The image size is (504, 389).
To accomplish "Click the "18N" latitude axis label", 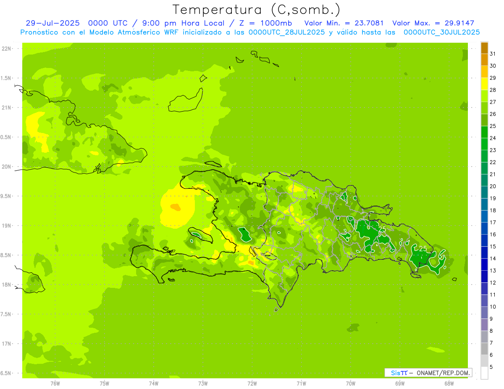I will (6, 285).
